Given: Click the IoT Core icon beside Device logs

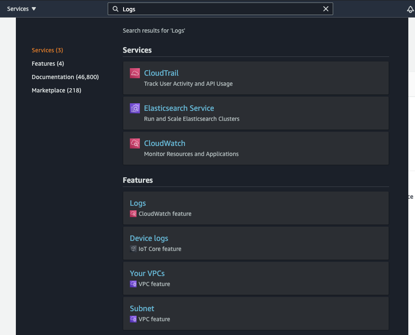Looking at the screenshot, I should [133, 248].
